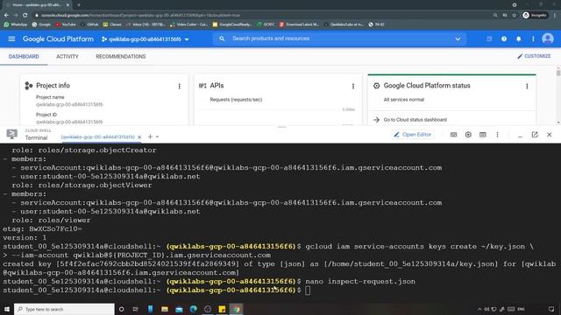Toggle the Cloud Shell on-screen keyboard icon
561x315 pixels.
click(x=453, y=135)
